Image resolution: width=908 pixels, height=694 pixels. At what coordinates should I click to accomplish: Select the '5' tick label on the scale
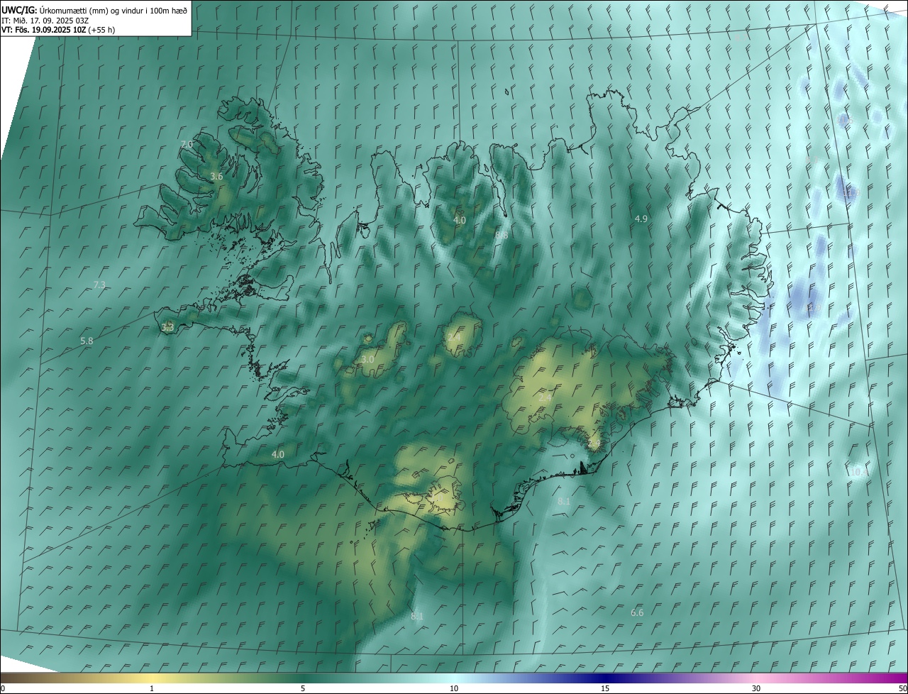click(303, 688)
